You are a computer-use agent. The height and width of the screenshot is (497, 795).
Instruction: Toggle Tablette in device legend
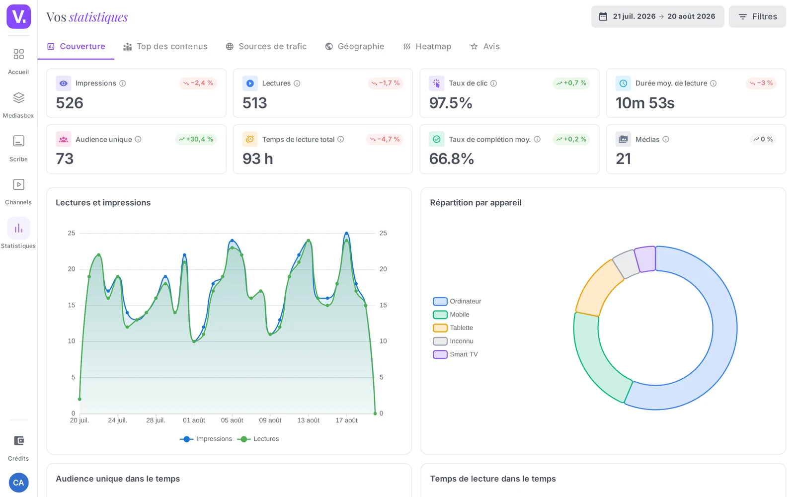[x=453, y=328]
